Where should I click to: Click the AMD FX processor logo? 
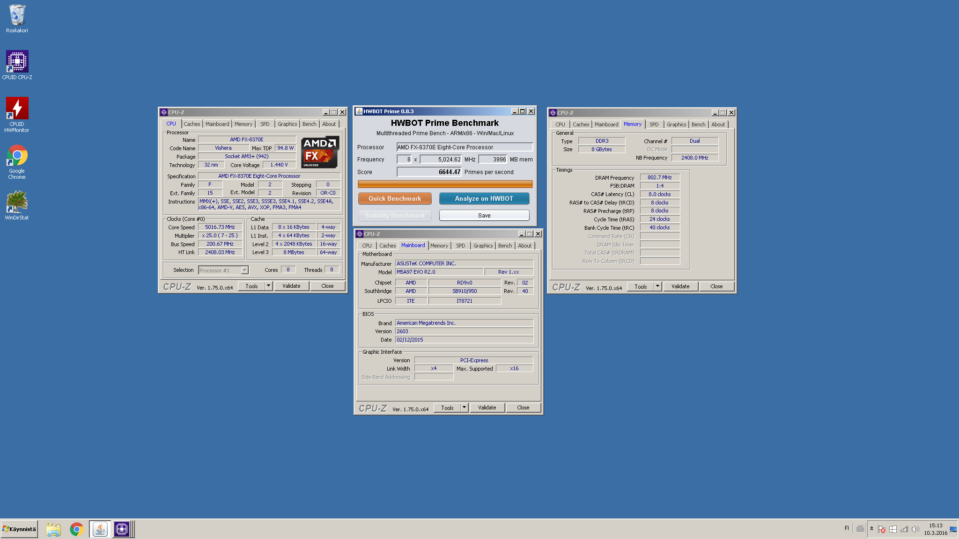click(x=320, y=152)
